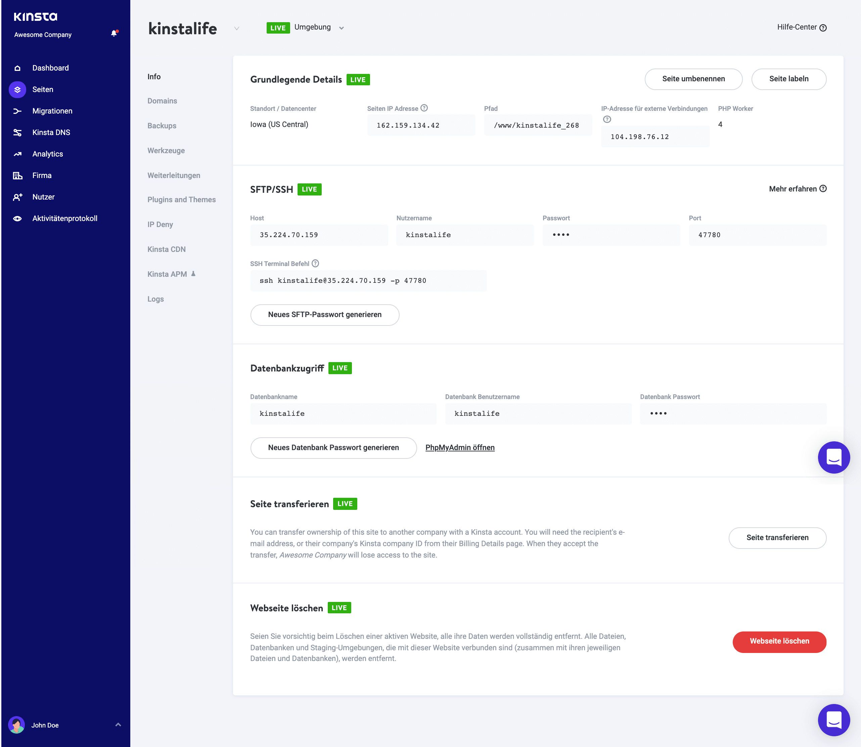
Task: Open PhpMyAdmin öffnen link
Action: pos(459,447)
